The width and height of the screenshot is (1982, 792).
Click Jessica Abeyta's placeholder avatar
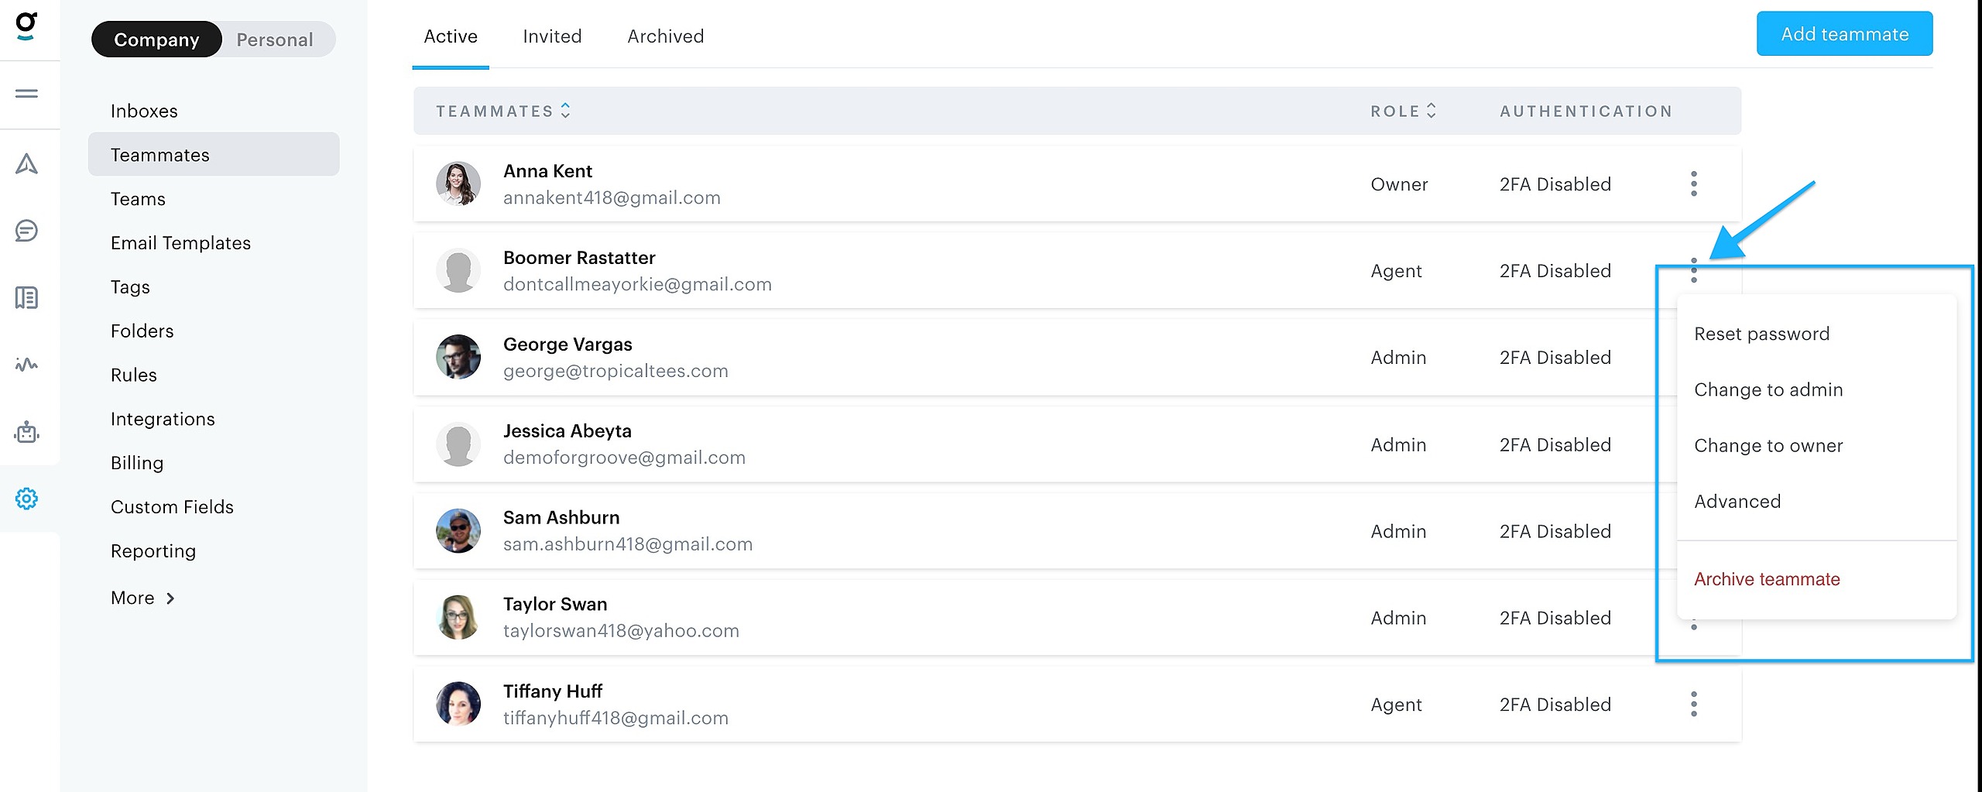pos(458,444)
